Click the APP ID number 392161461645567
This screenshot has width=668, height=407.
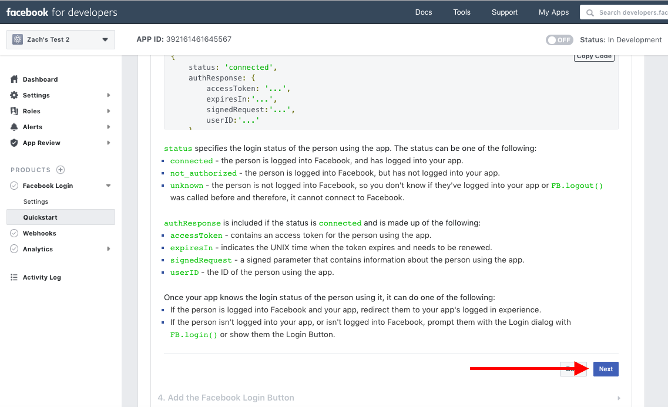pyautogui.click(x=199, y=39)
